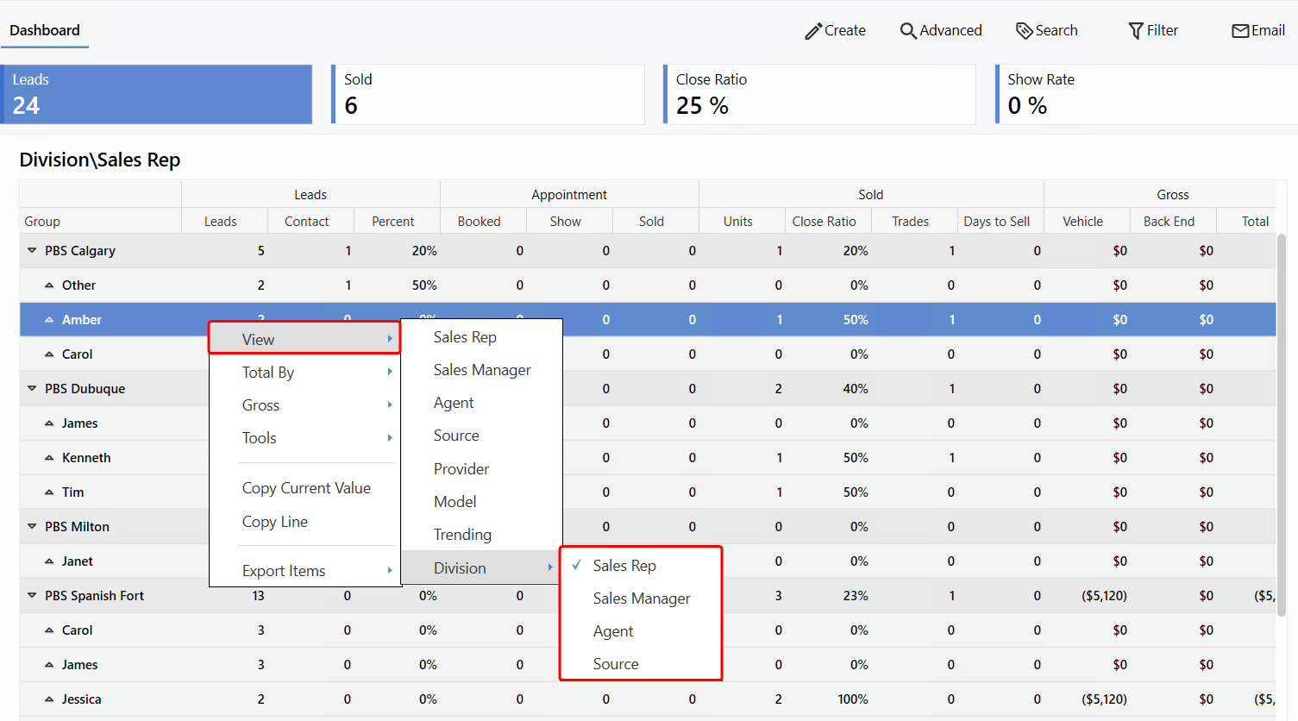Image resolution: width=1298 pixels, height=721 pixels.
Task: Switch to the Dashboard tab
Action: tap(45, 30)
